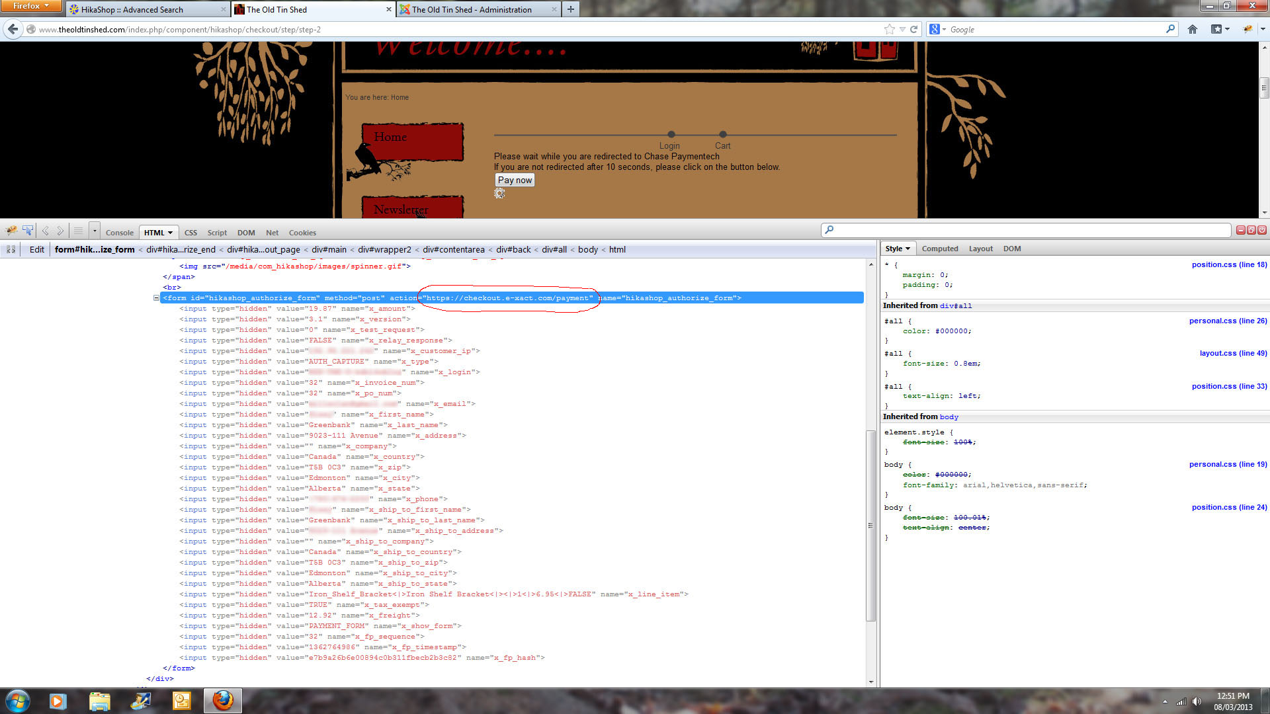The width and height of the screenshot is (1270, 714).
Task: Go to the Firefox home page icon
Action: 1193,29
